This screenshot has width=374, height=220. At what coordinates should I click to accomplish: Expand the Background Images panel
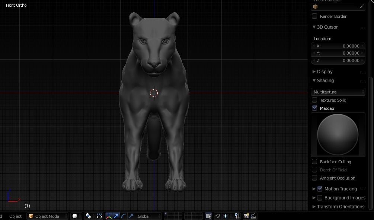(x=314, y=198)
